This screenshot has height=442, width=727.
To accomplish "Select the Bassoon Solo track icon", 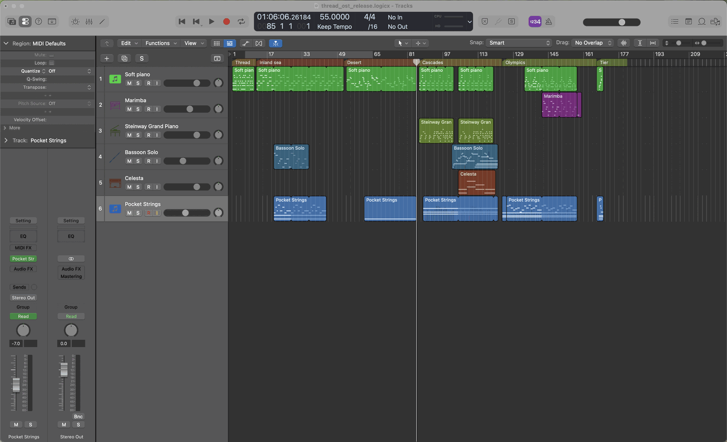I will [x=115, y=157].
